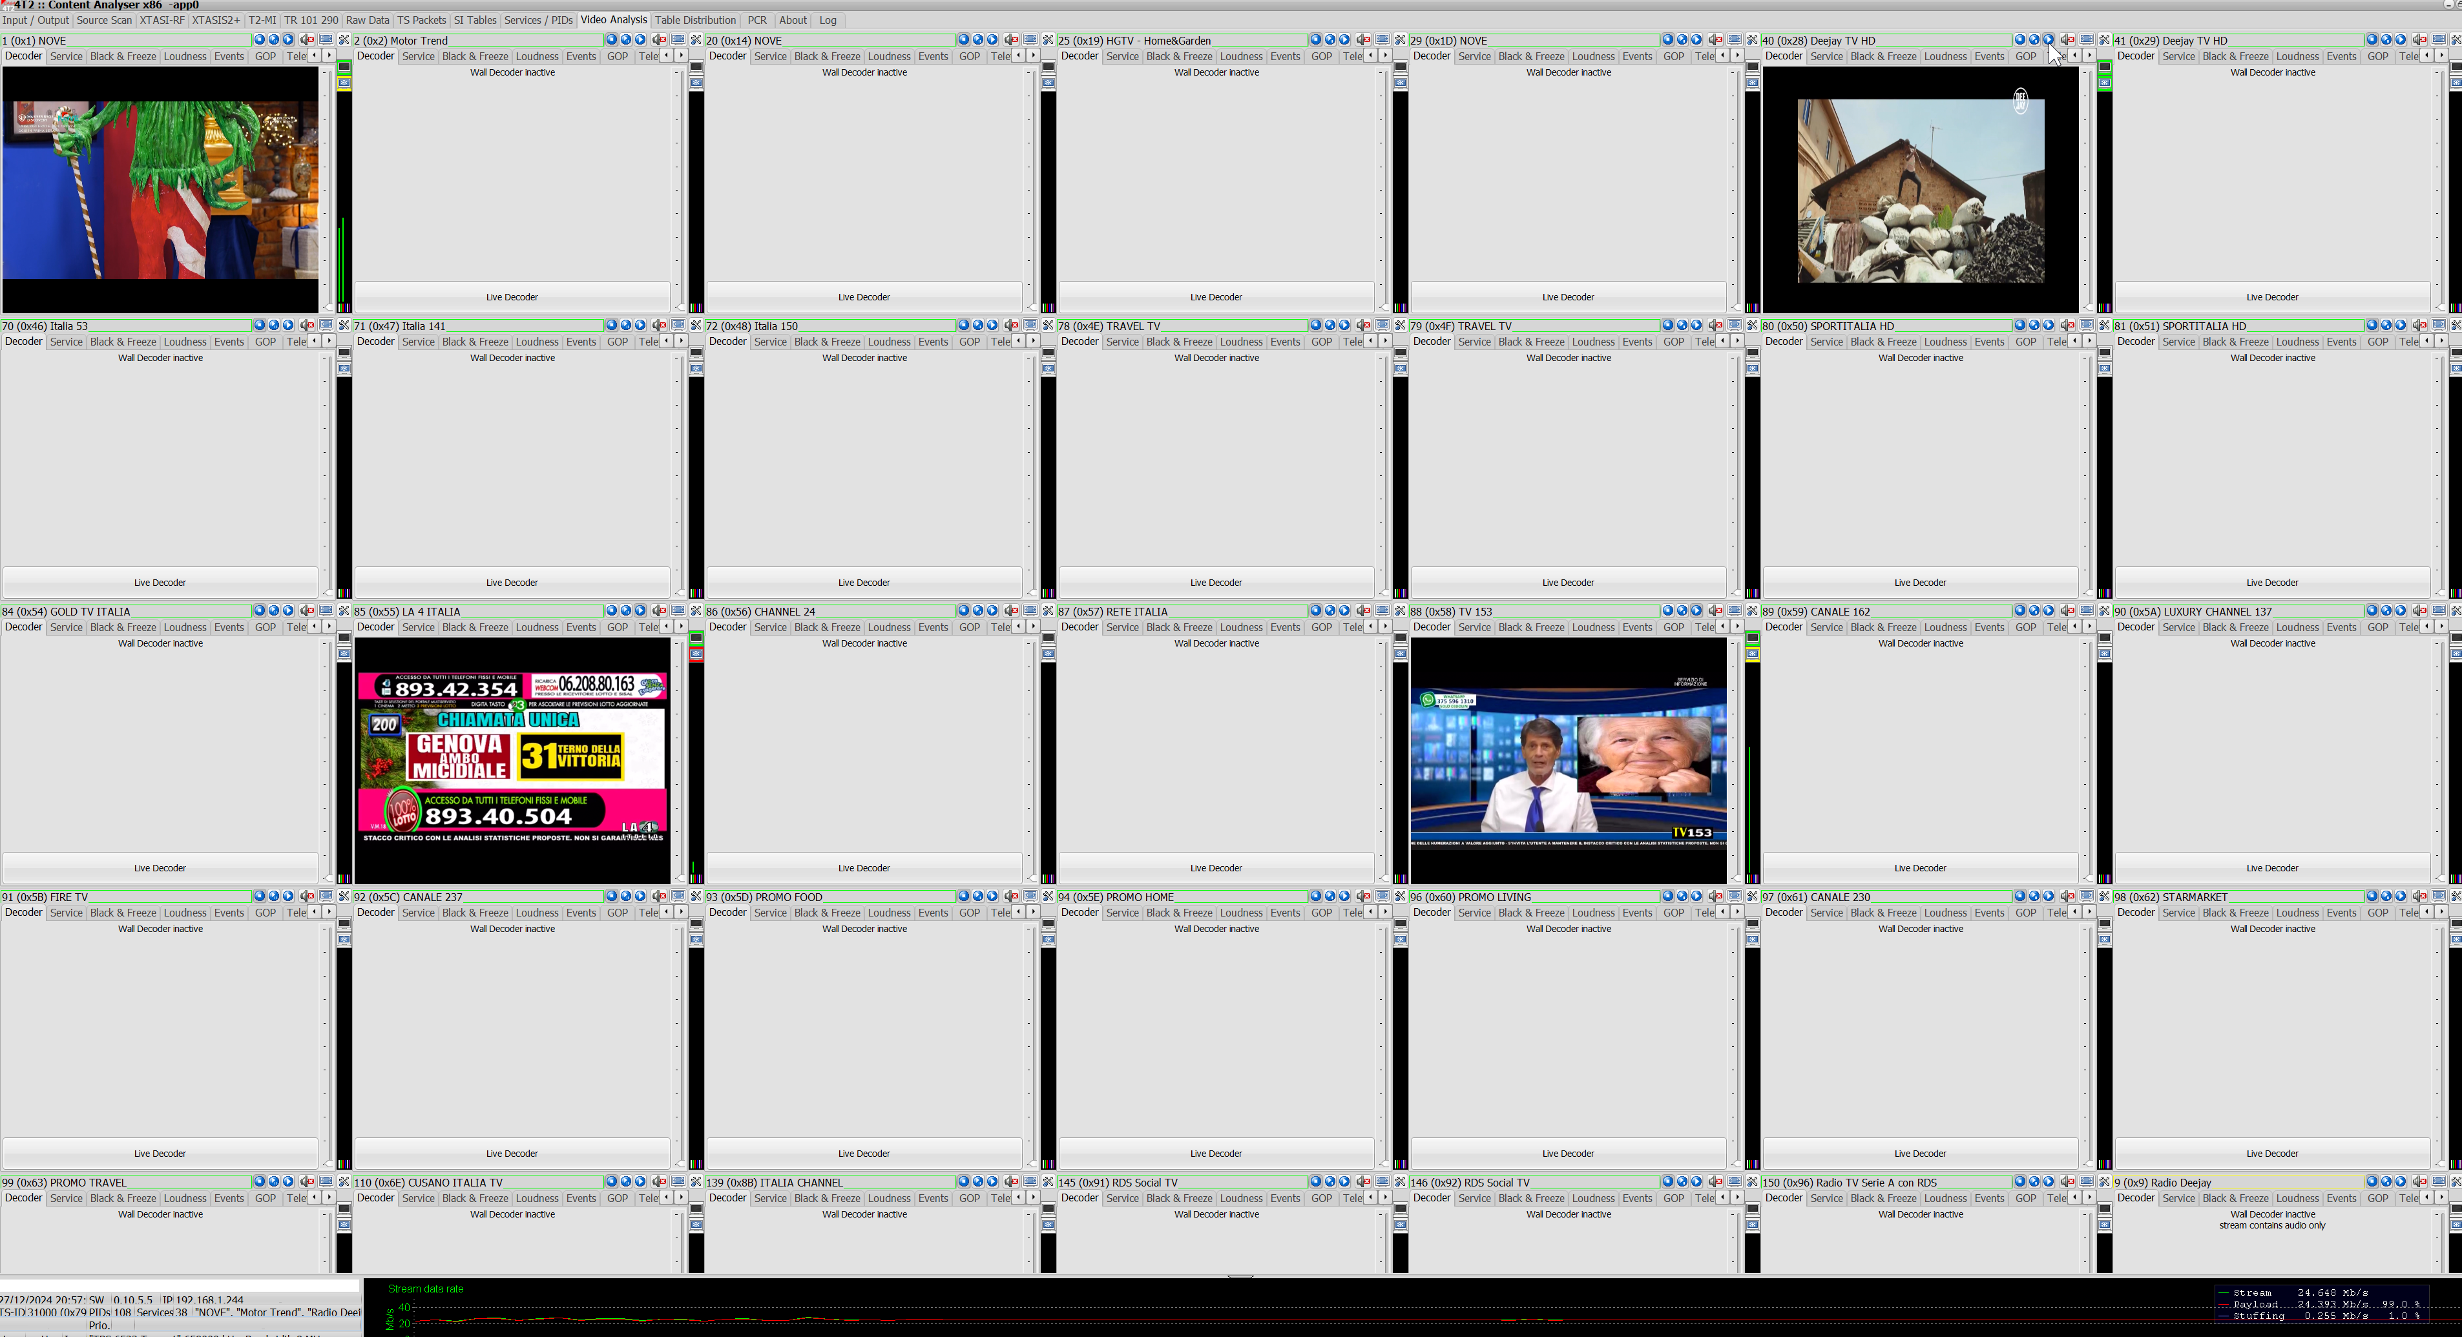
Task: Click the black-screen indicator icon beside 1 NOVE video
Action: (x=344, y=69)
